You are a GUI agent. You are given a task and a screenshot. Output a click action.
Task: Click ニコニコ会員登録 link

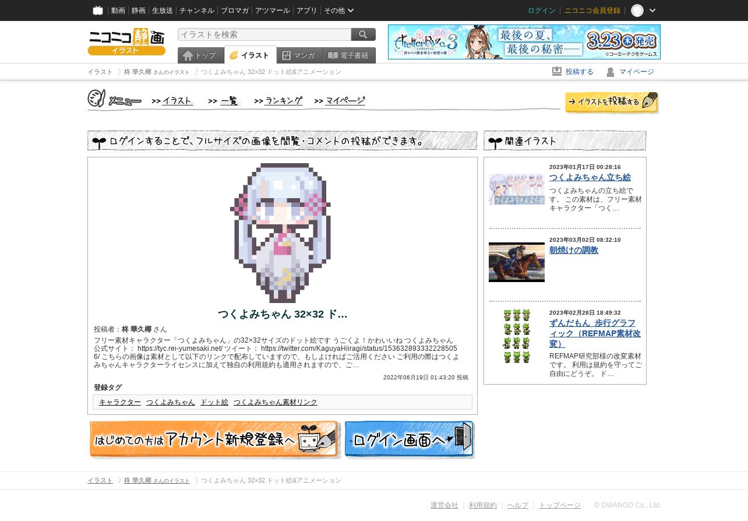pyautogui.click(x=592, y=10)
